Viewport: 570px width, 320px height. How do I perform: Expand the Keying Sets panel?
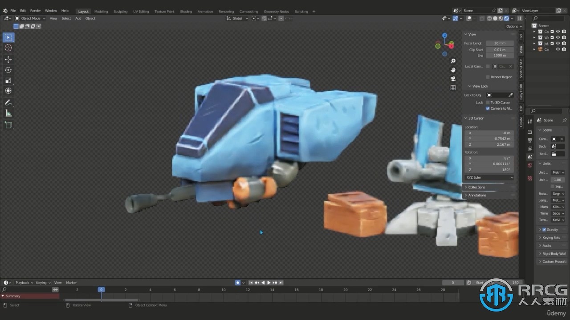552,238
